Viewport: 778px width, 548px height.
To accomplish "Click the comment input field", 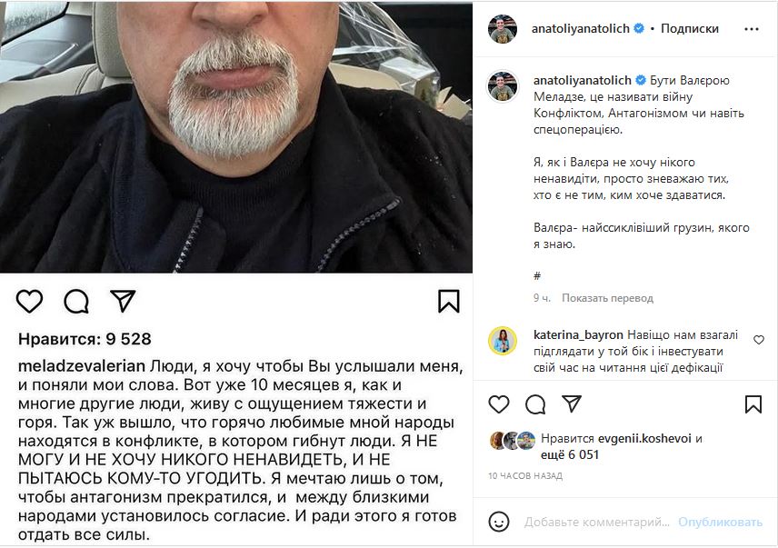I will [x=597, y=523].
